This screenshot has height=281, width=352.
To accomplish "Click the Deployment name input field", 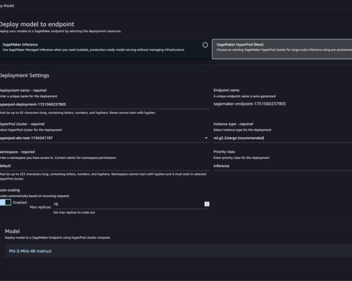I will pos(105,104).
